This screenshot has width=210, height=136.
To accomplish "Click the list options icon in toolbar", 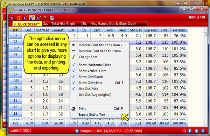I will pyautogui.click(x=51, y=18).
